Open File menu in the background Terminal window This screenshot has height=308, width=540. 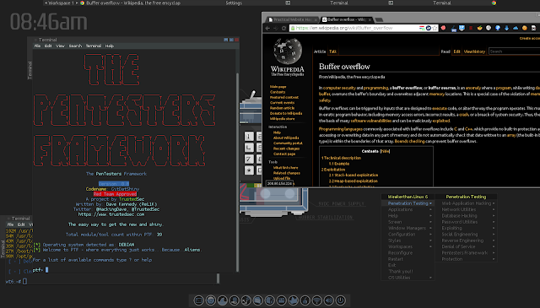tap(10, 224)
